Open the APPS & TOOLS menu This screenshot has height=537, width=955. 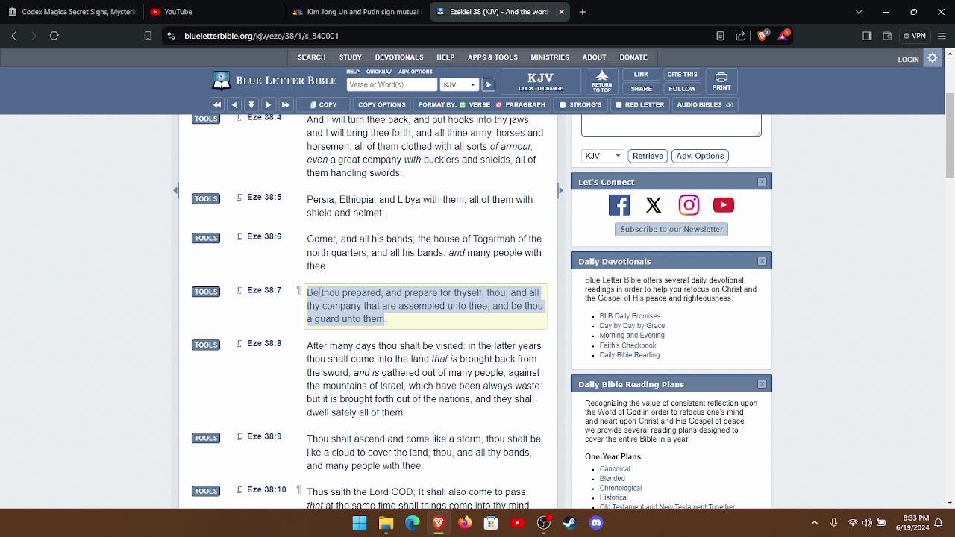pyautogui.click(x=492, y=57)
